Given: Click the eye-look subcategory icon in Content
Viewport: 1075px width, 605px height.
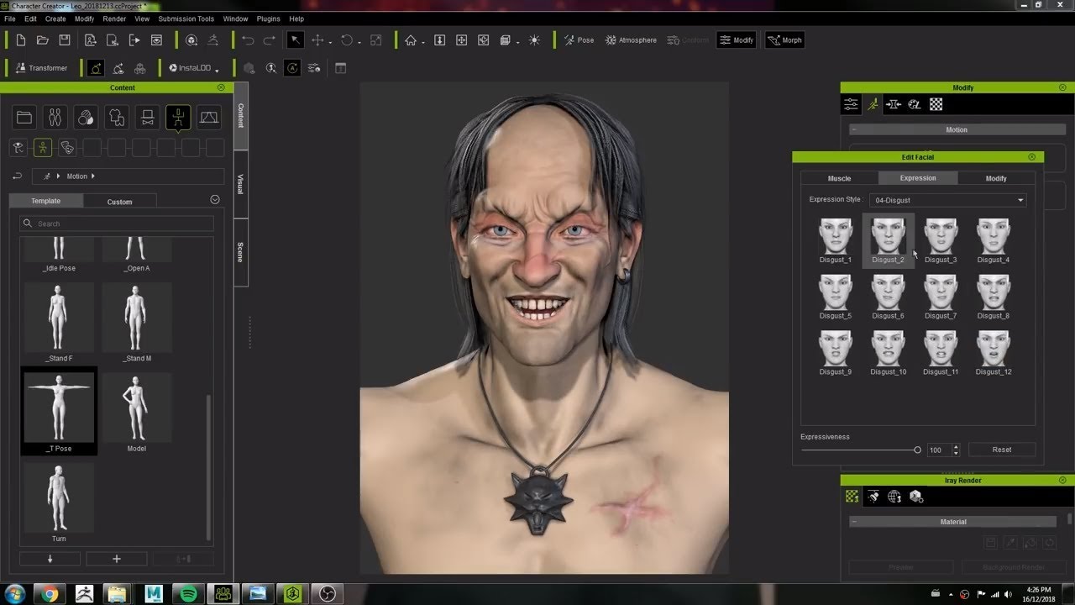Looking at the screenshot, I should tap(18, 148).
